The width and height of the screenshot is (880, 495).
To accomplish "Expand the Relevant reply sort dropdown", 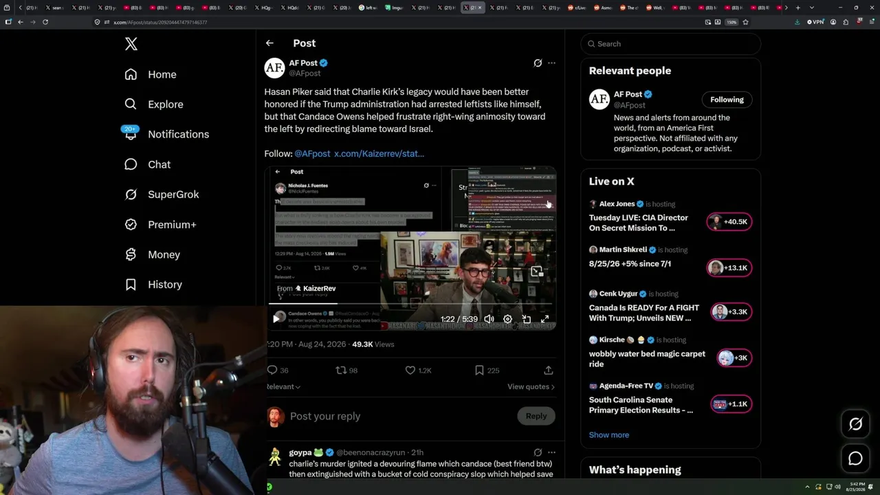I will (x=284, y=386).
